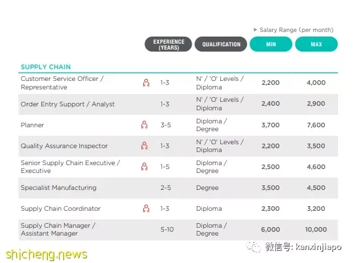Click the kanxinjiapo WeChat ID text
The height and width of the screenshot is (263, 353).
pyautogui.click(x=318, y=247)
